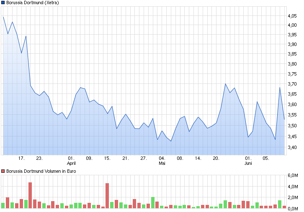
Task: Click the 3,95 price axis label
Action: pyautogui.click(x=292, y=35)
